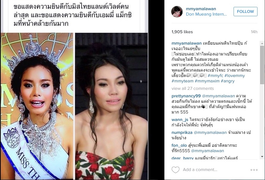Open mmyamalawan's profile avatar

177,11
